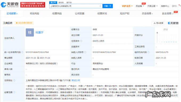
Task: Click the help icon next to 组织机构代码
Action: pyautogui.click(x=149, y=52)
